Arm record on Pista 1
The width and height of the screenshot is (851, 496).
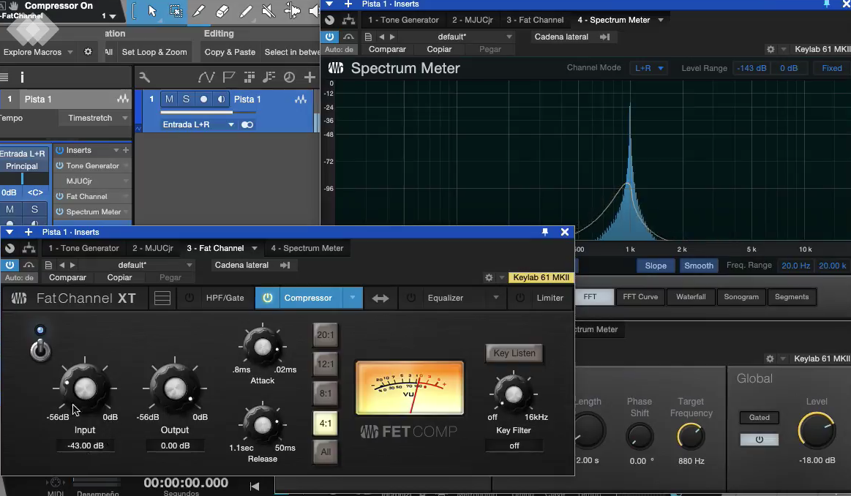tap(203, 99)
